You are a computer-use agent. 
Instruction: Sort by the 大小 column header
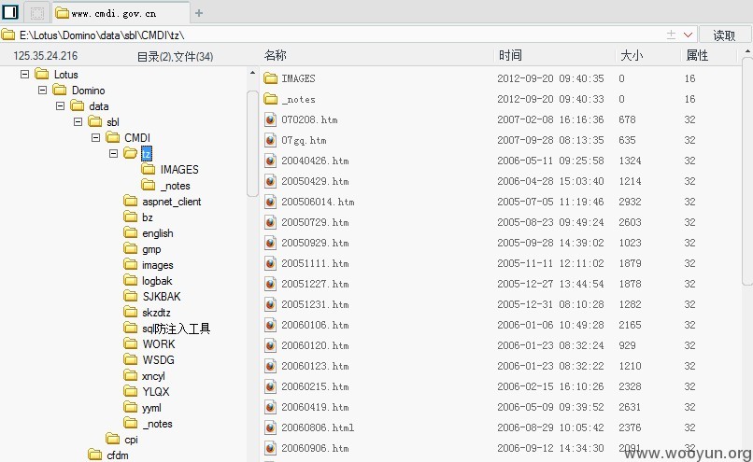click(x=632, y=56)
